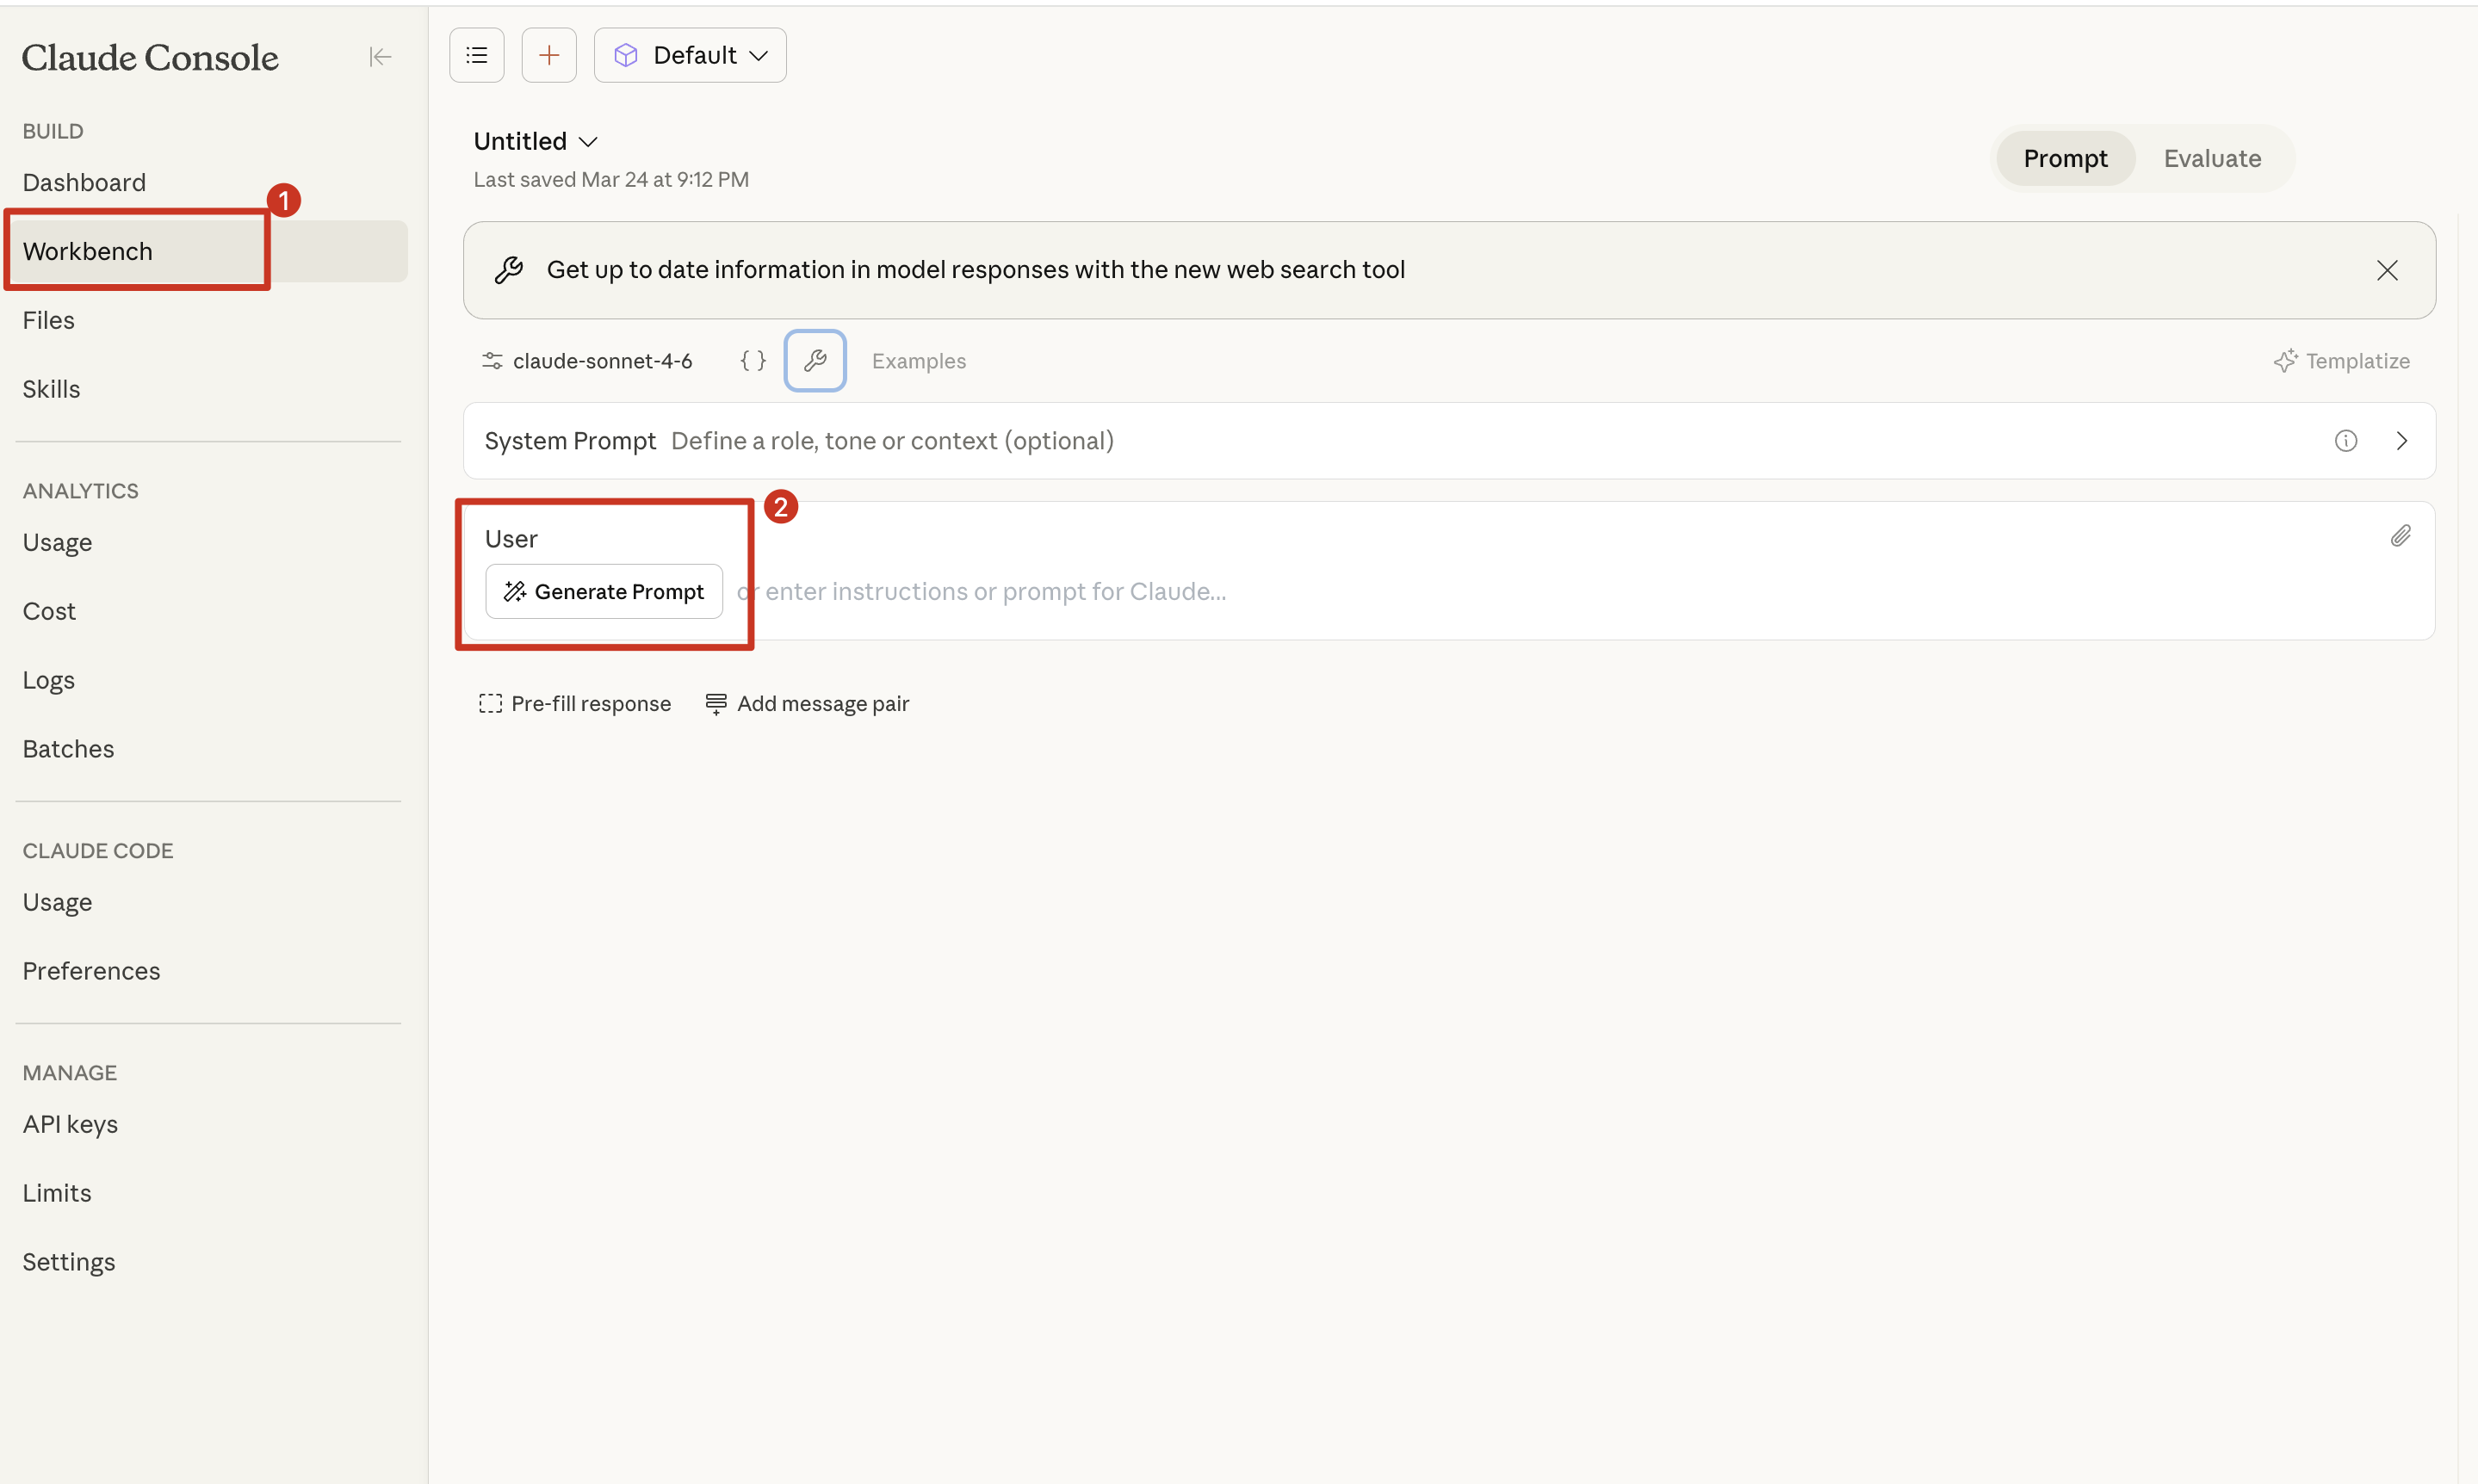
Task: Open the variables curly braces icon
Action: click(753, 361)
